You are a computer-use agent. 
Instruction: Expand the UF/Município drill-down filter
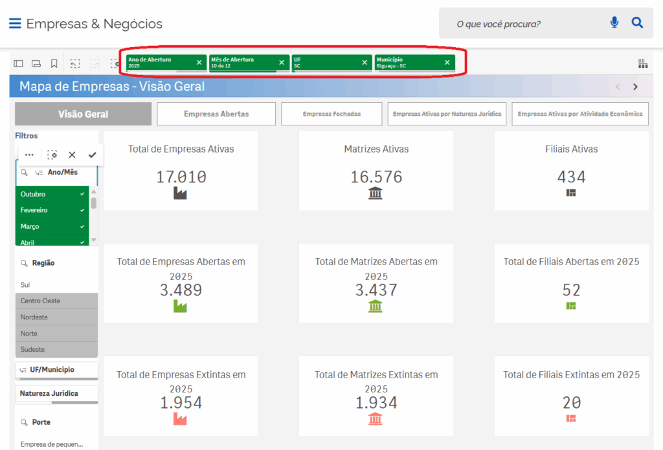56,370
